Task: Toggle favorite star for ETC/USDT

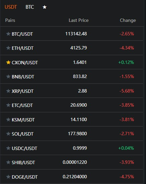Action: 8,105
